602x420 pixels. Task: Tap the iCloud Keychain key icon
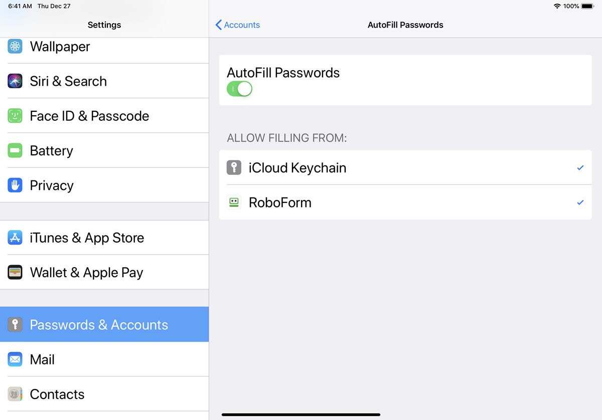click(x=234, y=167)
